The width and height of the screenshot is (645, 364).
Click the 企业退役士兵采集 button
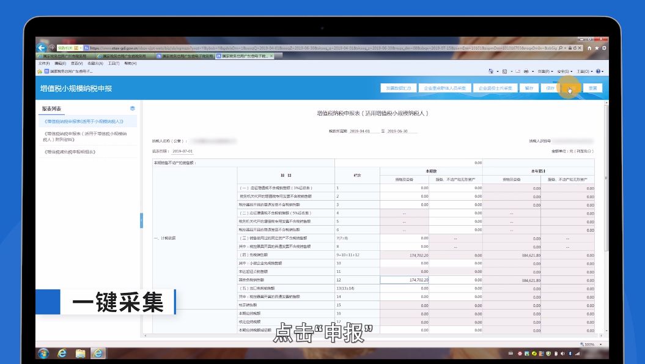point(495,88)
